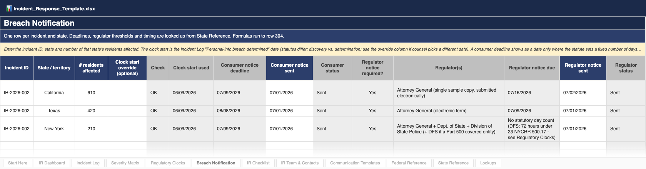Select the Regulator status column header
The width and height of the screenshot is (646, 169).
626,68
